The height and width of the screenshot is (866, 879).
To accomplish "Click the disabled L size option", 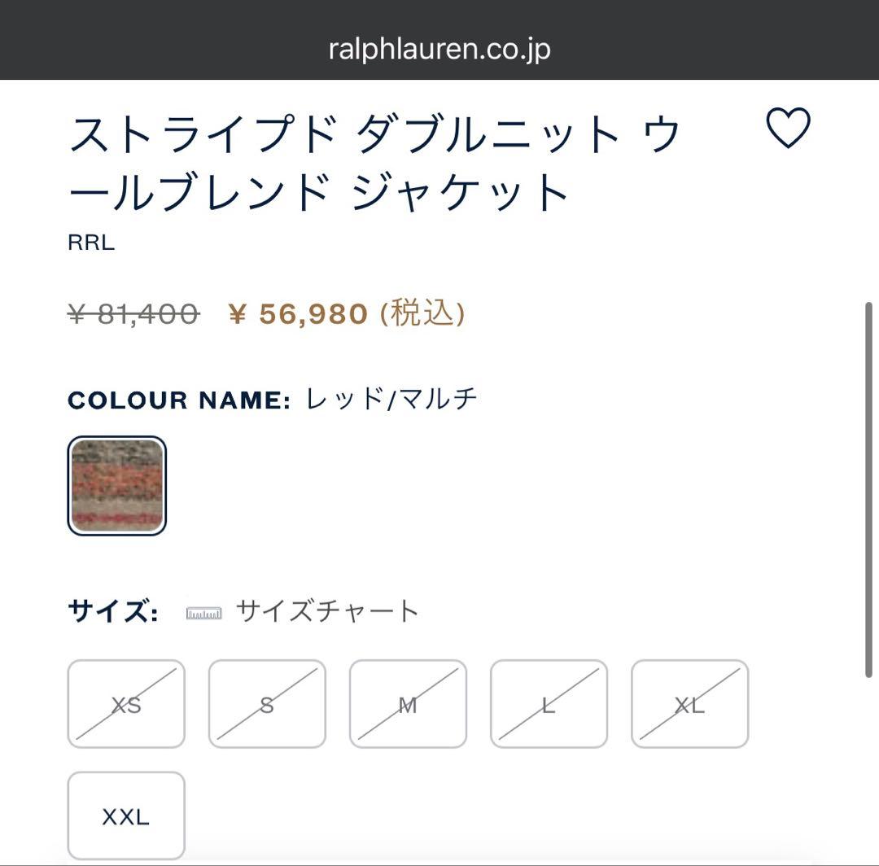I will [x=549, y=704].
